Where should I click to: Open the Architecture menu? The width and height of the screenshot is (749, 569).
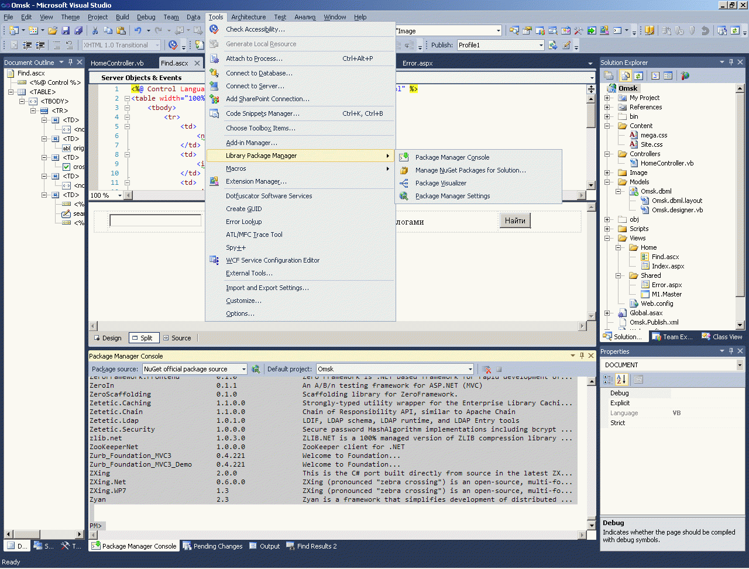pos(248,17)
